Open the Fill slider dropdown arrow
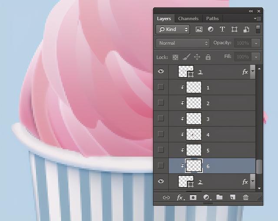Screen dimensions: 278x221 point(256,57)
